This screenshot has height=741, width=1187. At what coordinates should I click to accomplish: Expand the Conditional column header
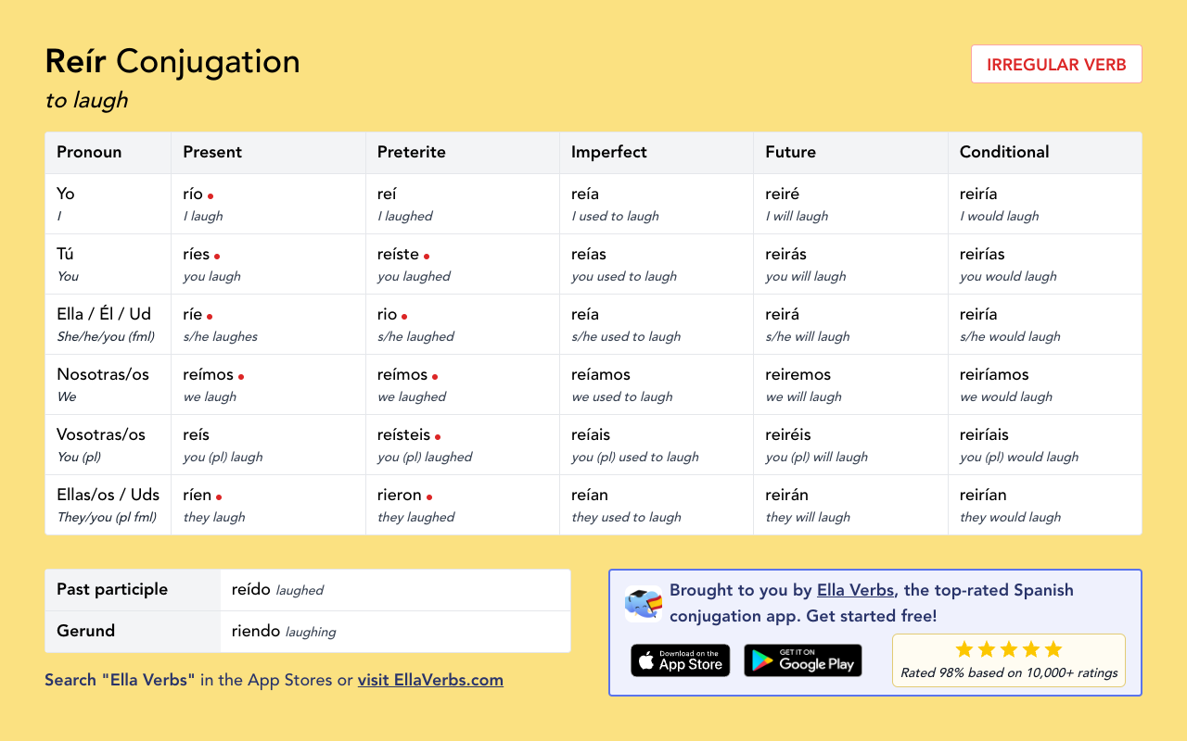[1003, 152]
